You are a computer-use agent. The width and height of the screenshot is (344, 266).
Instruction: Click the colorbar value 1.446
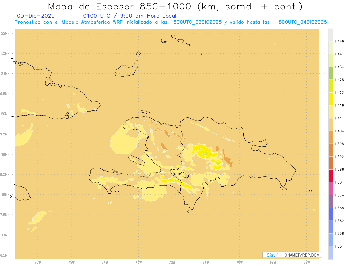tap(339, 41)
